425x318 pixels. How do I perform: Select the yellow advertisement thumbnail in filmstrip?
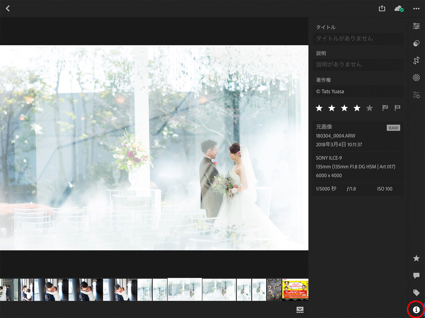click(x=295, y=289)
